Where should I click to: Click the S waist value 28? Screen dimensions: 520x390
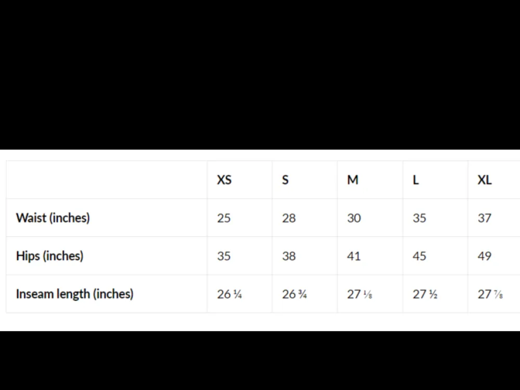coord(289,218)
